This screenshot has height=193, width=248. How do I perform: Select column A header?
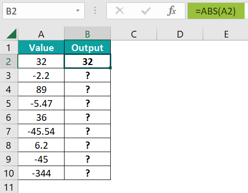click(x=41, y=34)
